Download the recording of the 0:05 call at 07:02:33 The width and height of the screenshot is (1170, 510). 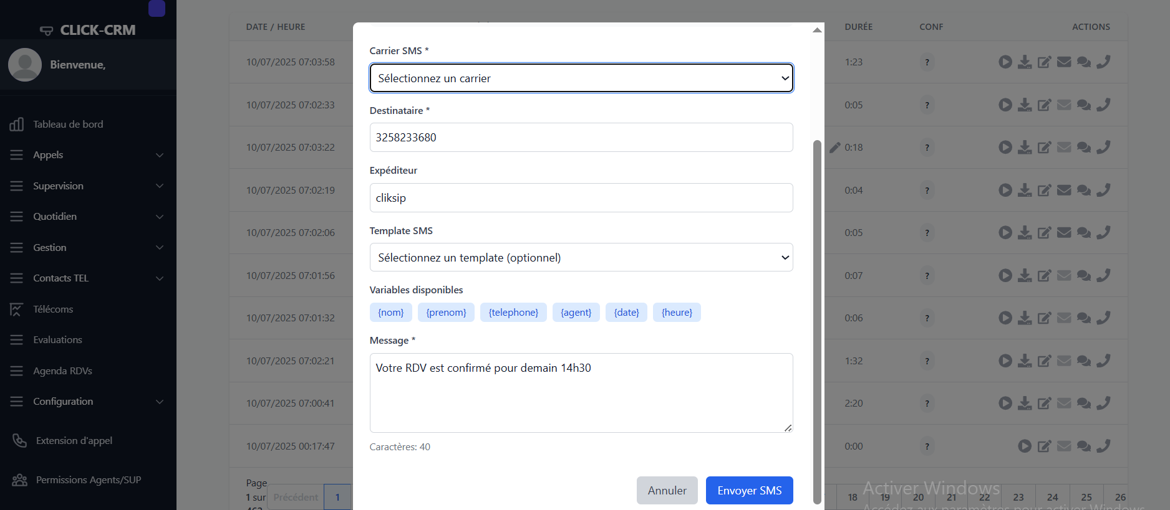click(x=1025, y=105)
